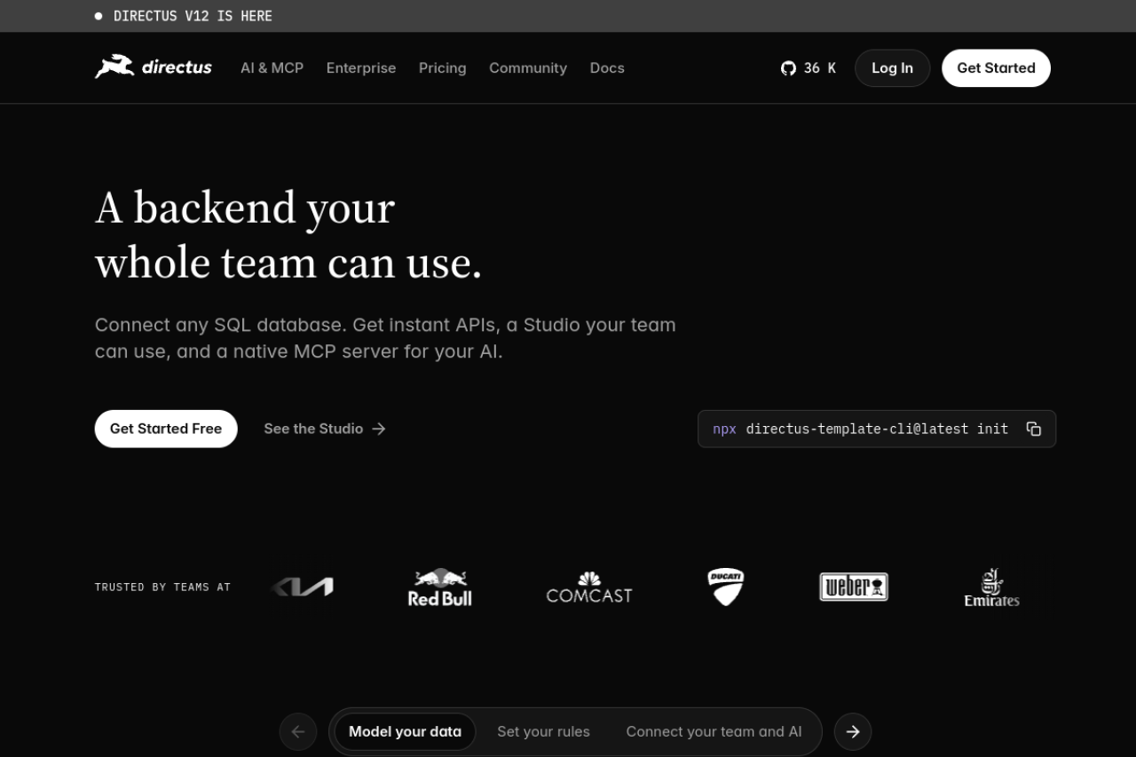The image size is (1136, 757).
Task: Click the 36 K star count
Action: click(820, 68)
